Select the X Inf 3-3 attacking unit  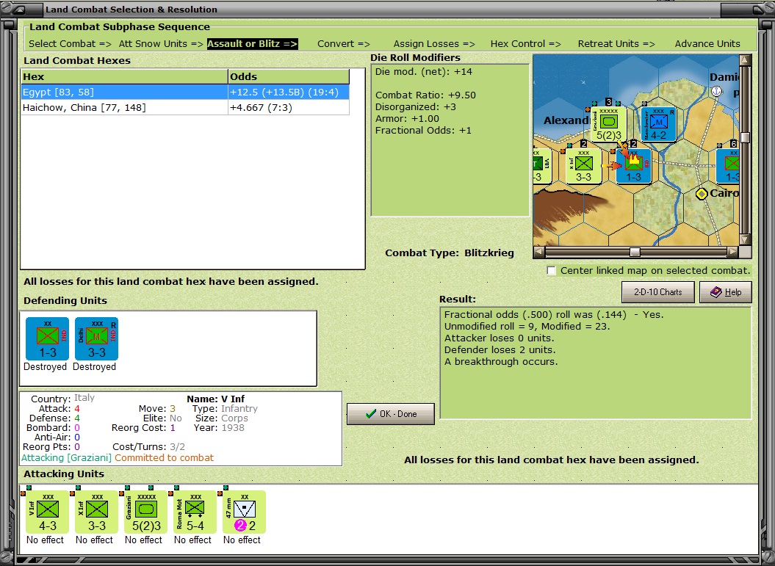(x=96, y=512)
